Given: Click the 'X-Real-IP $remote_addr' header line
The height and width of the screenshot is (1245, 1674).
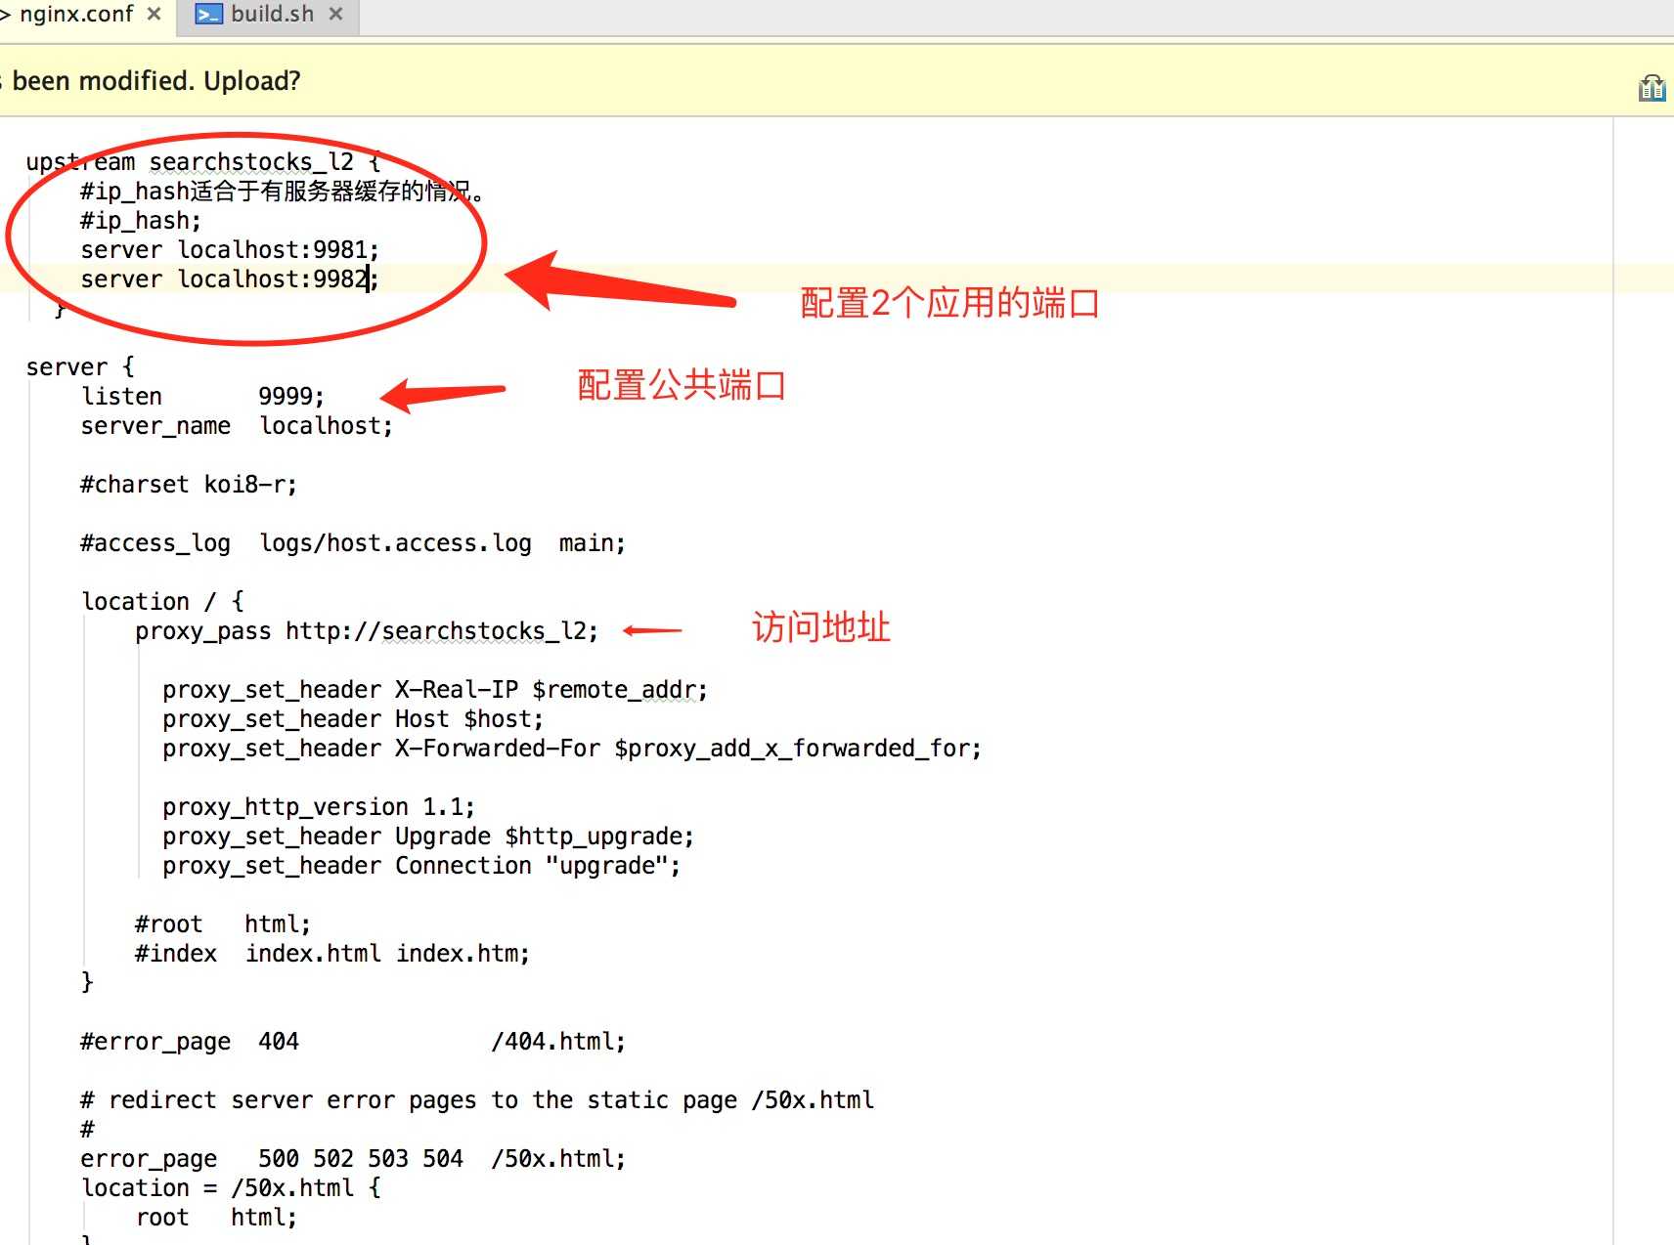Looking at the screenshot, I should point(435,690).
